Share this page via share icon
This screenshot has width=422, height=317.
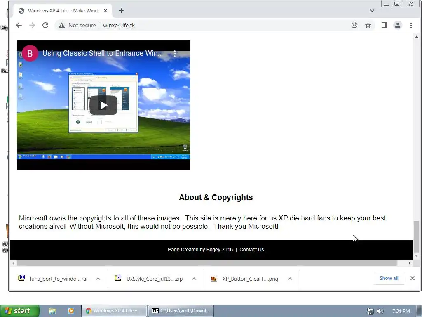click(x=354, y=25)
